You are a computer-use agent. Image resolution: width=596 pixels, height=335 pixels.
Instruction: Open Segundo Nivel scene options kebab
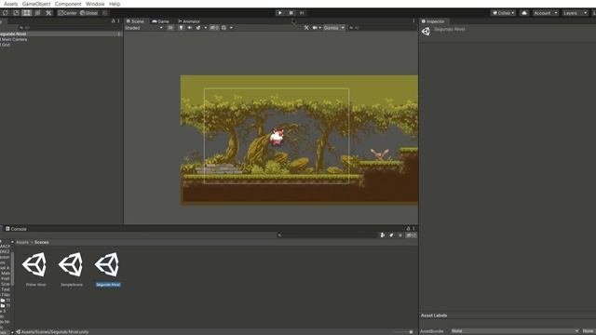(119, 33)
